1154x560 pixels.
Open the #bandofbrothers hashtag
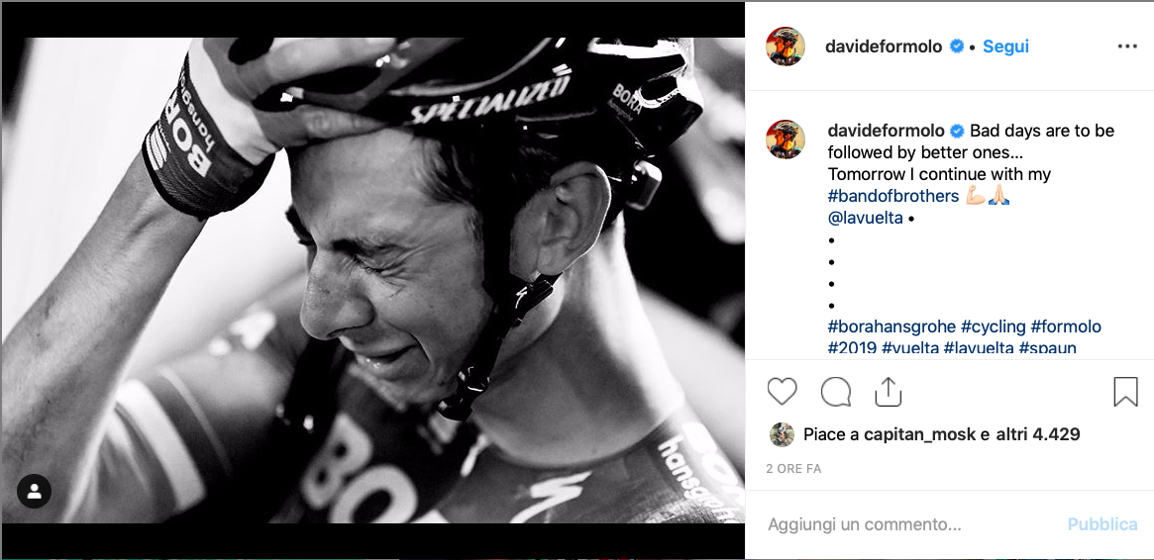893,196
